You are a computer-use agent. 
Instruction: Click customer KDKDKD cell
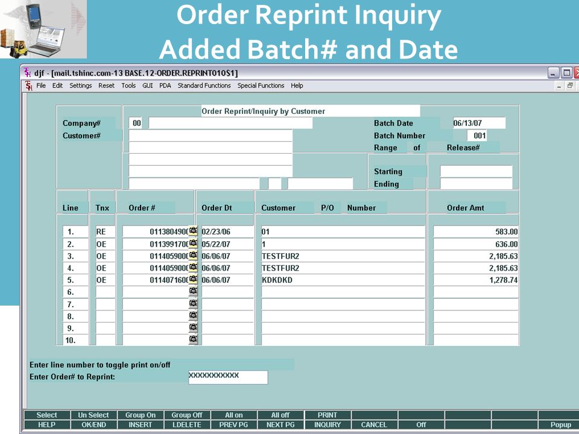pos(343,280)
